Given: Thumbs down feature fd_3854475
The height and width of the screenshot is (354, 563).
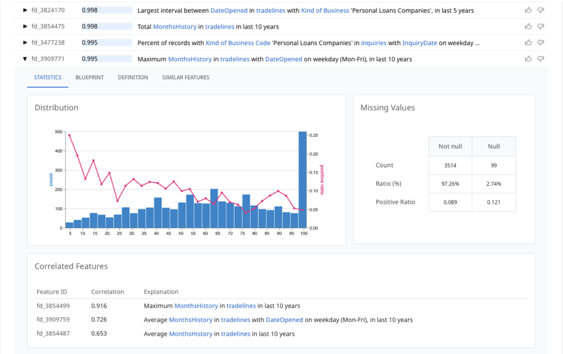Looking at the screenshot, I should (x=541, y=26).
